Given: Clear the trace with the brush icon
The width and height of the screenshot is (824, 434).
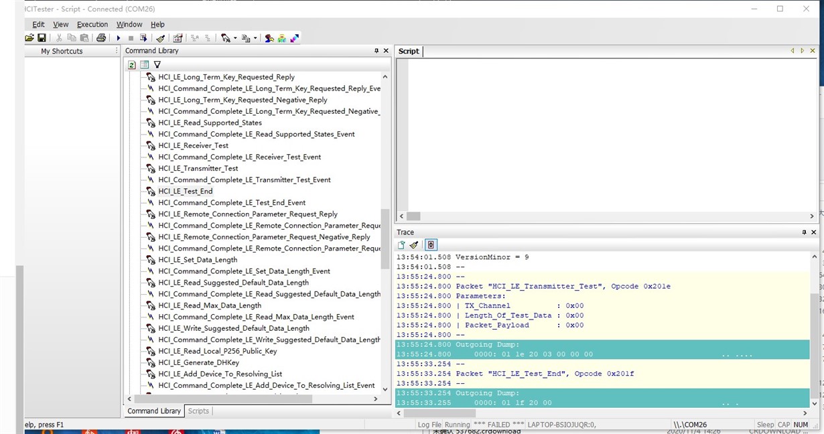Looking at the screenshot, I should pos(414,245).
